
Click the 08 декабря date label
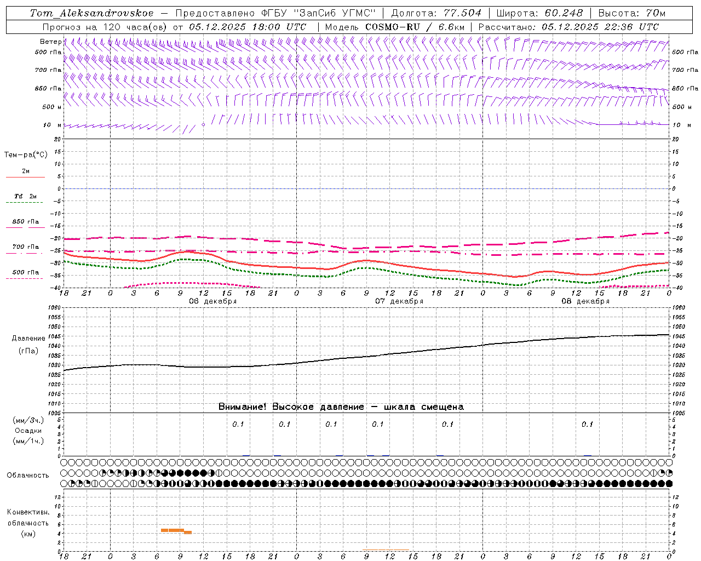pyautogui.click(x=585, y=301)
